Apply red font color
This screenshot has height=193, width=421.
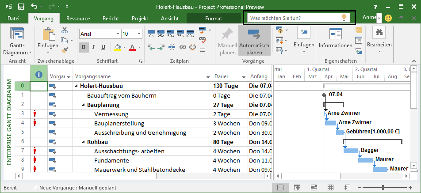pyautogui.click(x=132, y=48)
